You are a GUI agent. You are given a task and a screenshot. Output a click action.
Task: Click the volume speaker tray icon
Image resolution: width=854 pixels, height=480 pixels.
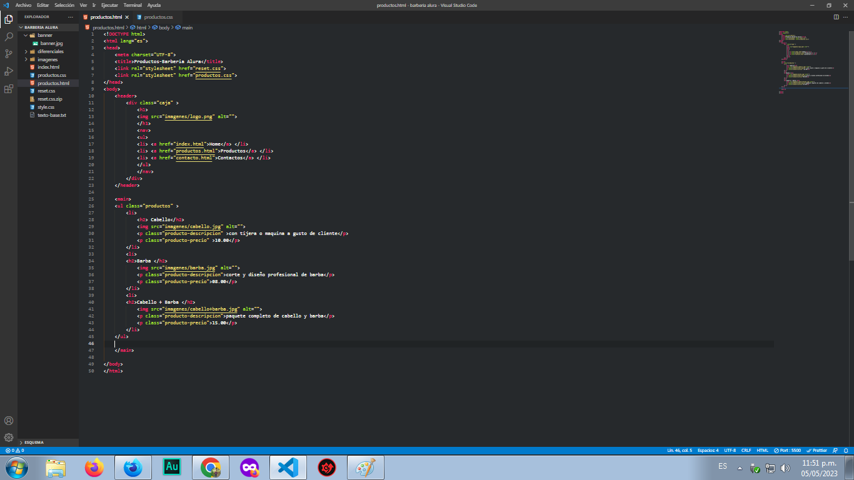click(785, 467)
